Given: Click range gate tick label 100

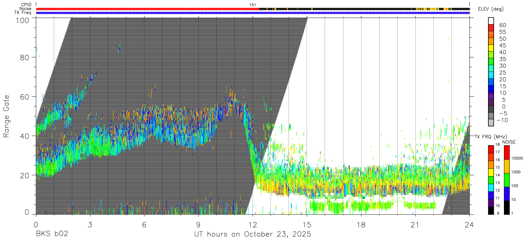Looking at the screenshot, I should 22,20.
